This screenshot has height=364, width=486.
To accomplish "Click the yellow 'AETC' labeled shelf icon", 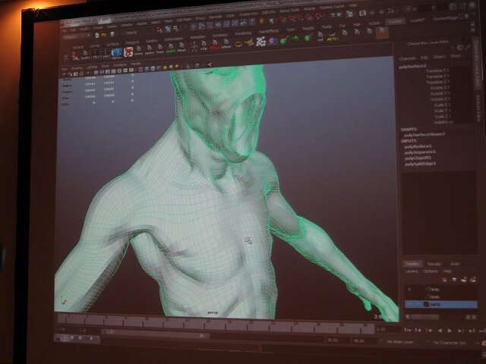I will [332, 37].
